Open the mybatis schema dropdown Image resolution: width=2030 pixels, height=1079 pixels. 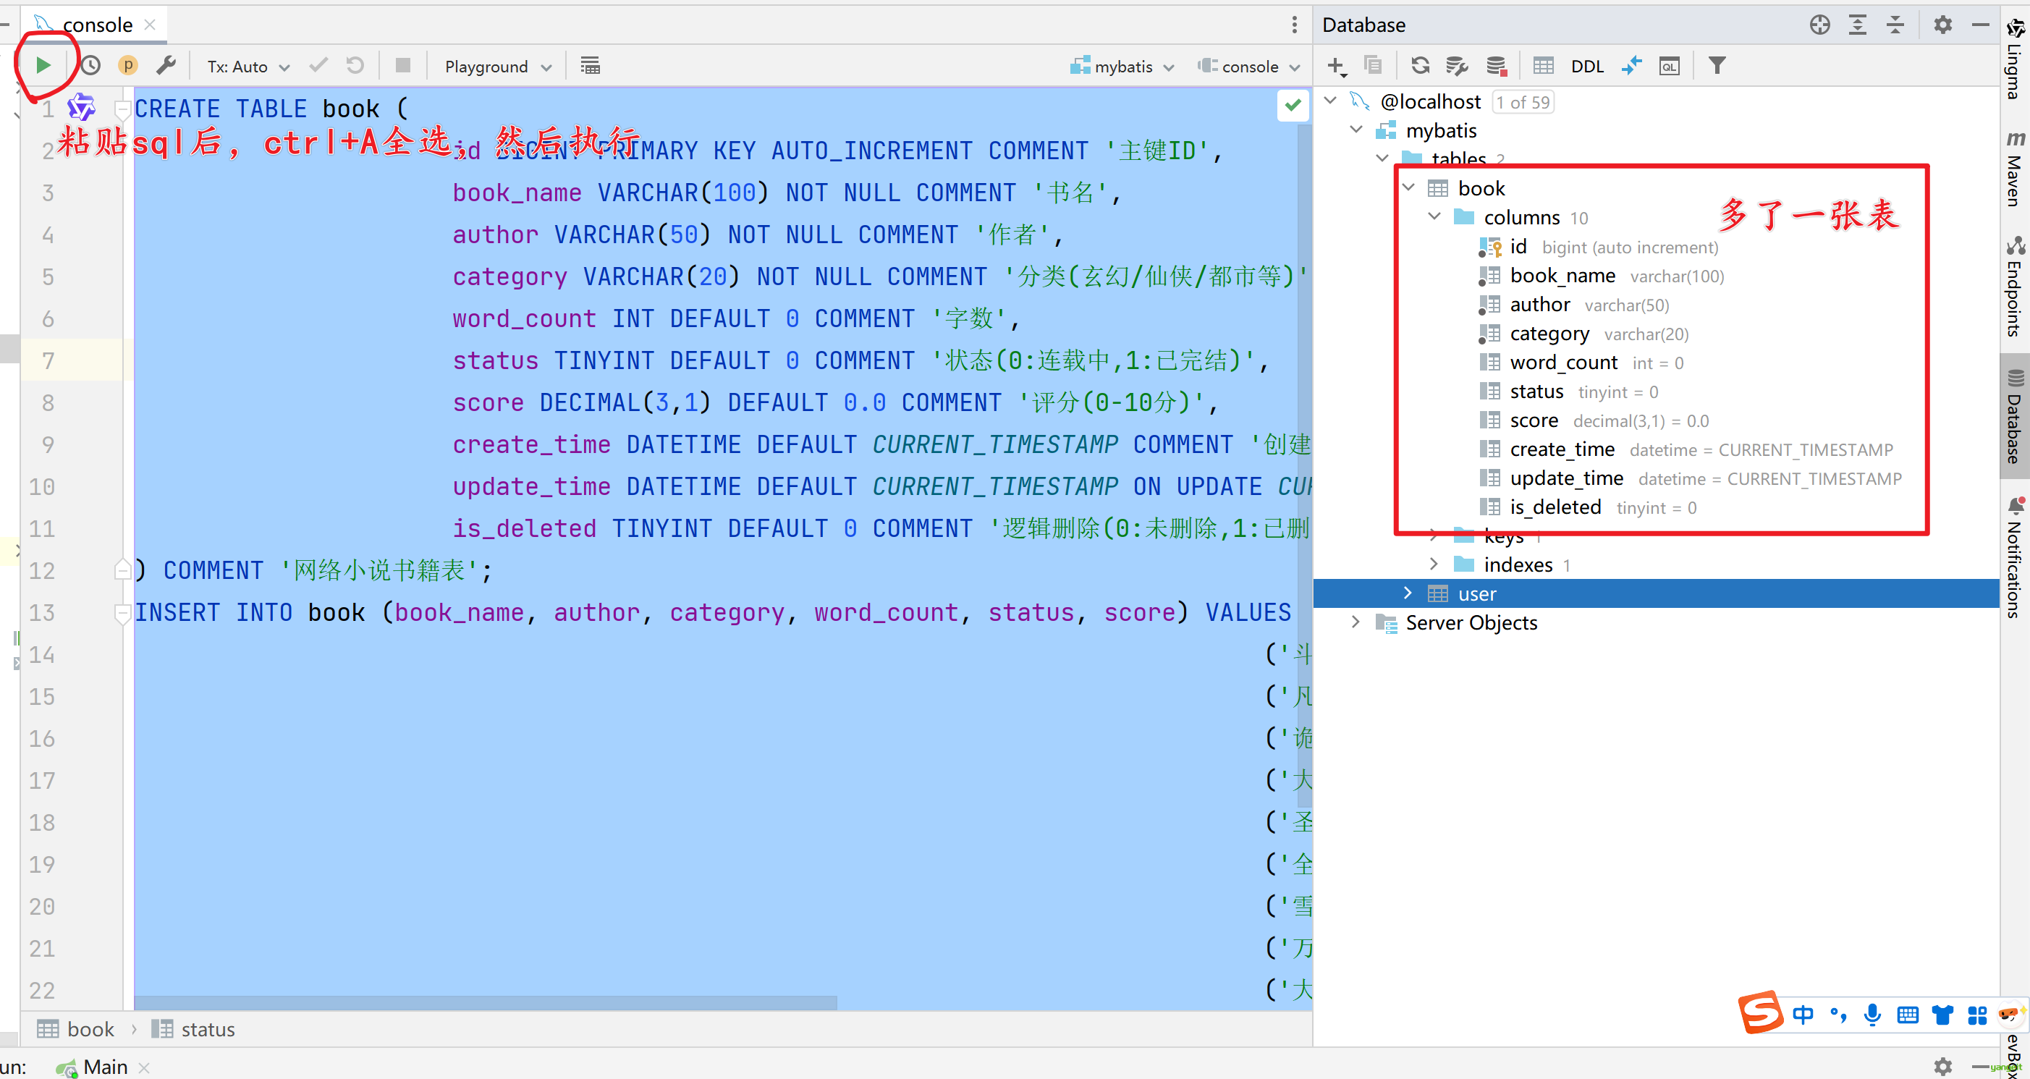tap(1122, 66)
